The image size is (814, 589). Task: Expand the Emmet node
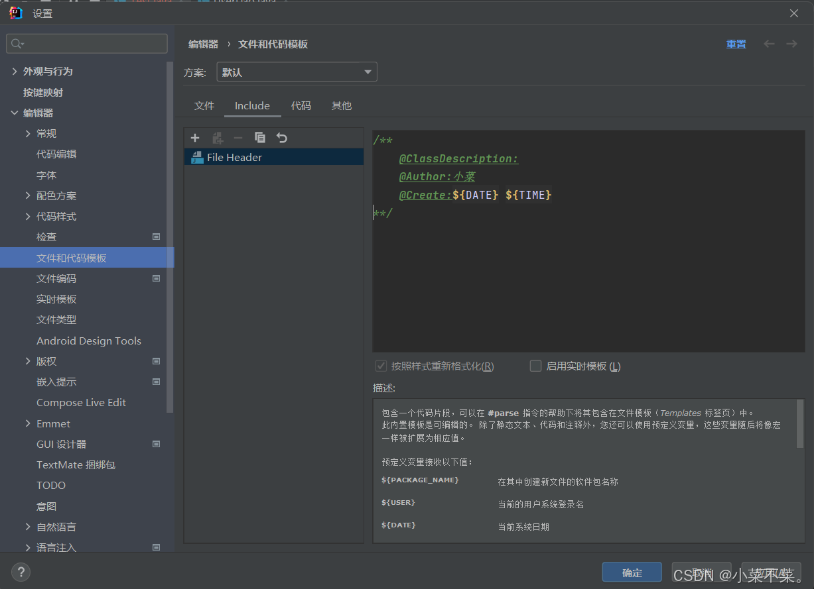click(28, 423)
